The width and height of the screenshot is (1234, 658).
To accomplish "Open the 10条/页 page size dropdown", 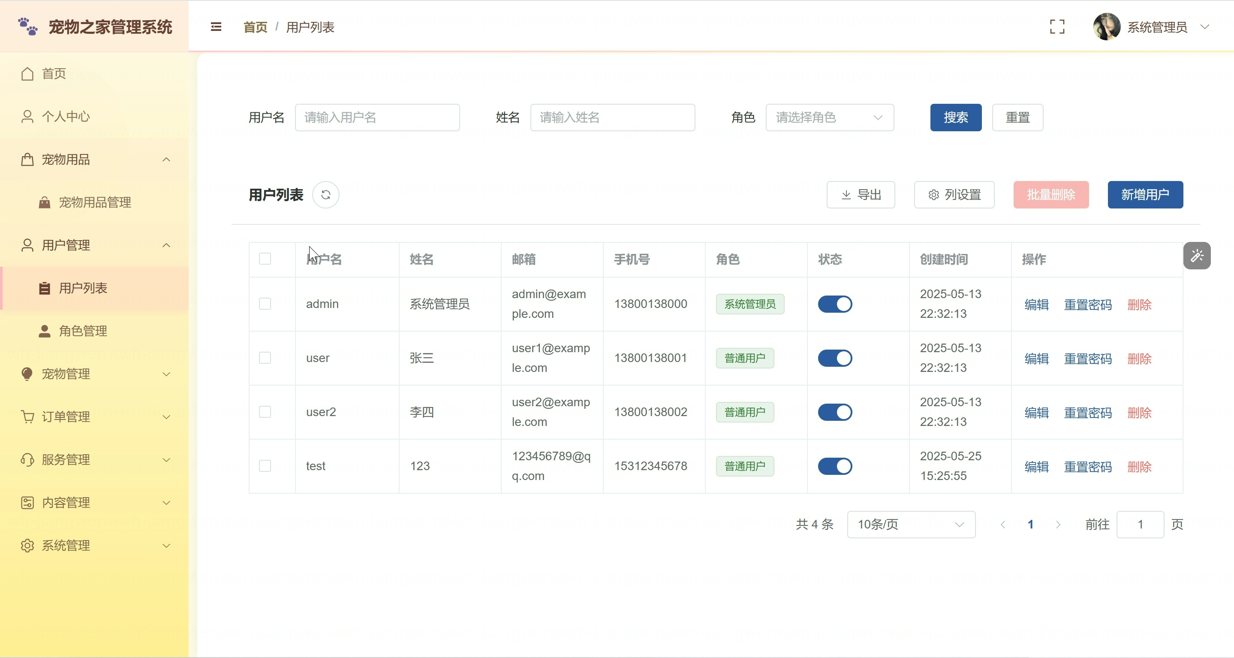I will point(911,524).
